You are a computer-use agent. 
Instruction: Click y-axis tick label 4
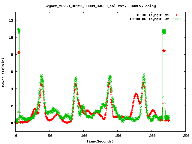(x=12, y=89)
